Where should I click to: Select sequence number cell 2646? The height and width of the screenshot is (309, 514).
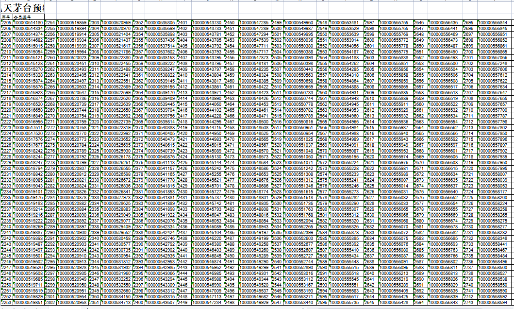pyautogui.click(x=420, y=23)
